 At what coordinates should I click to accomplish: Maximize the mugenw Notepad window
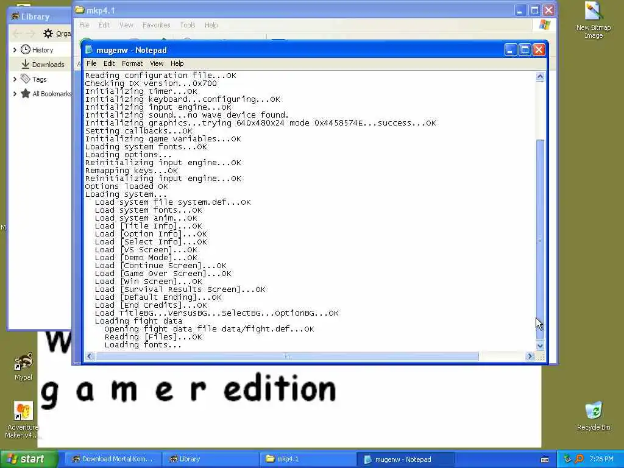[x=525, y=50]
